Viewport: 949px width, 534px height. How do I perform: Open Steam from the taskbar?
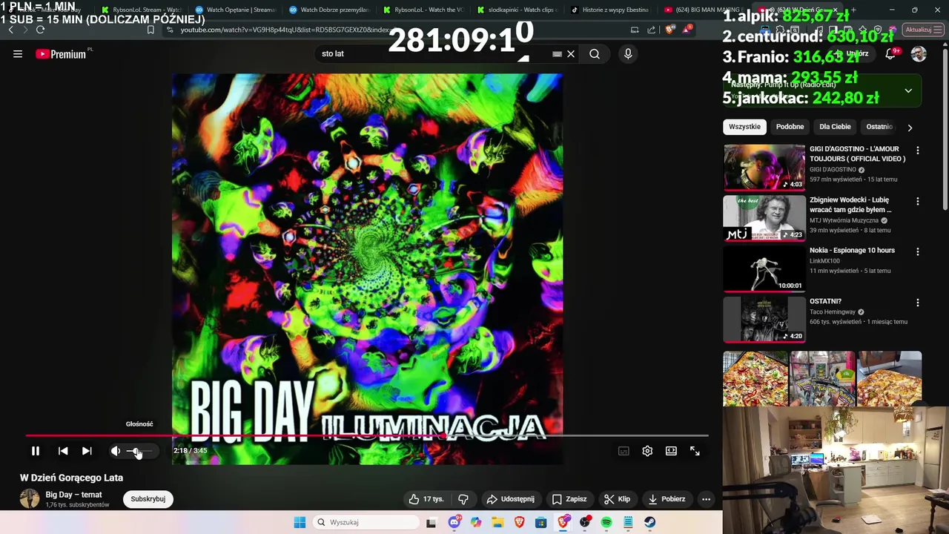pyautogui.click(x=650, y=522)
